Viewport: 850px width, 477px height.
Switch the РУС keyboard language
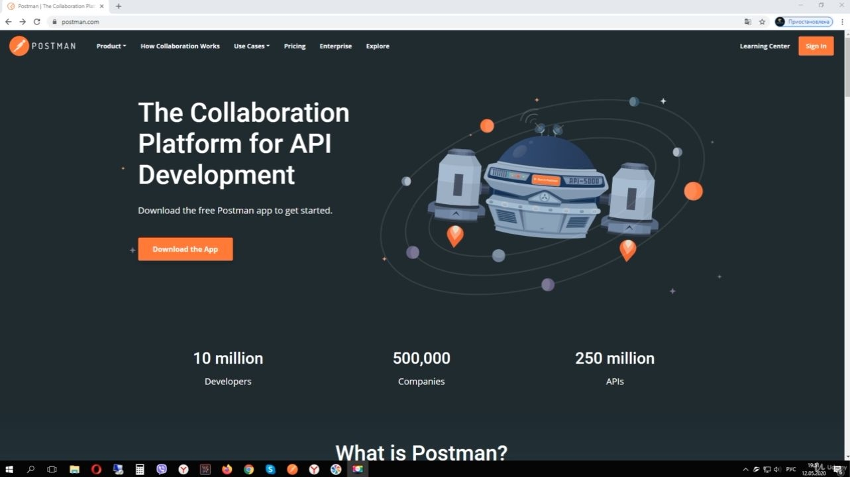click(791, 469)
